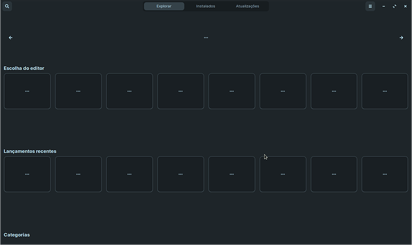Screen dimensions: 412x245
Task: Open last tile in Lançamentos recentes row
Action: [385, 174]
